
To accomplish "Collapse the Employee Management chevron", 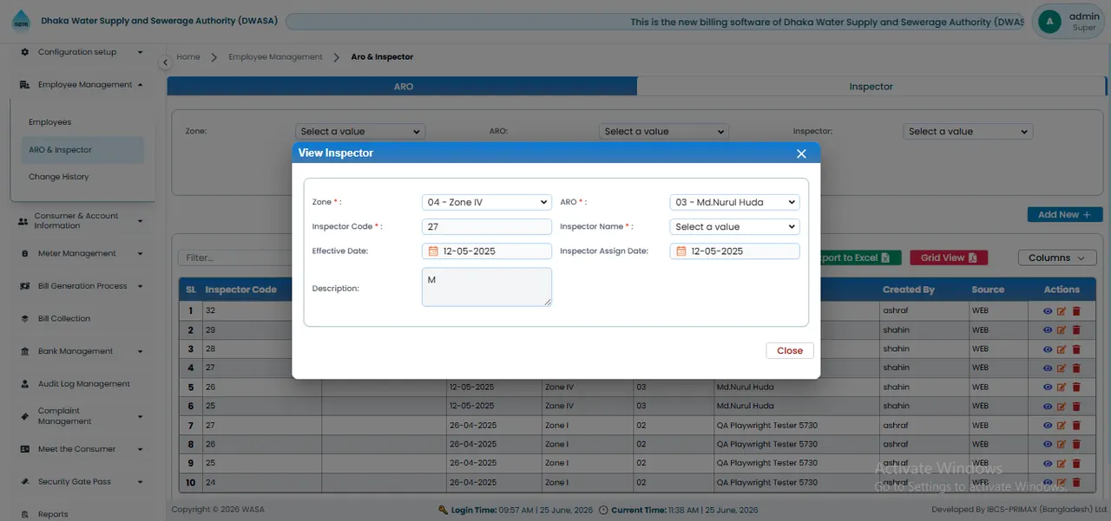I will pos(140,85).
